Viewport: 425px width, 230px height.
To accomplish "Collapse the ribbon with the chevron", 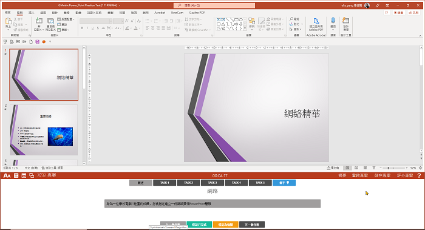I will coord(420,35).
